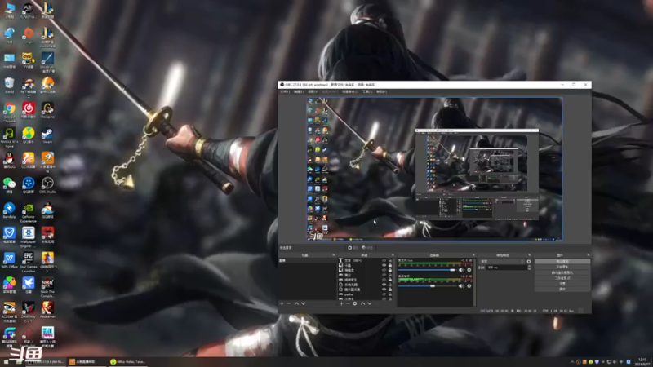
Task: Open the Edit menu in OBS
Action: (299, 91)
